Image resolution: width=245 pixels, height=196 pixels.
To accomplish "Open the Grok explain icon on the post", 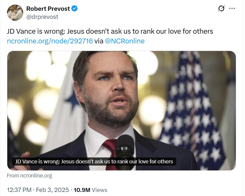I will pos(221,9).
